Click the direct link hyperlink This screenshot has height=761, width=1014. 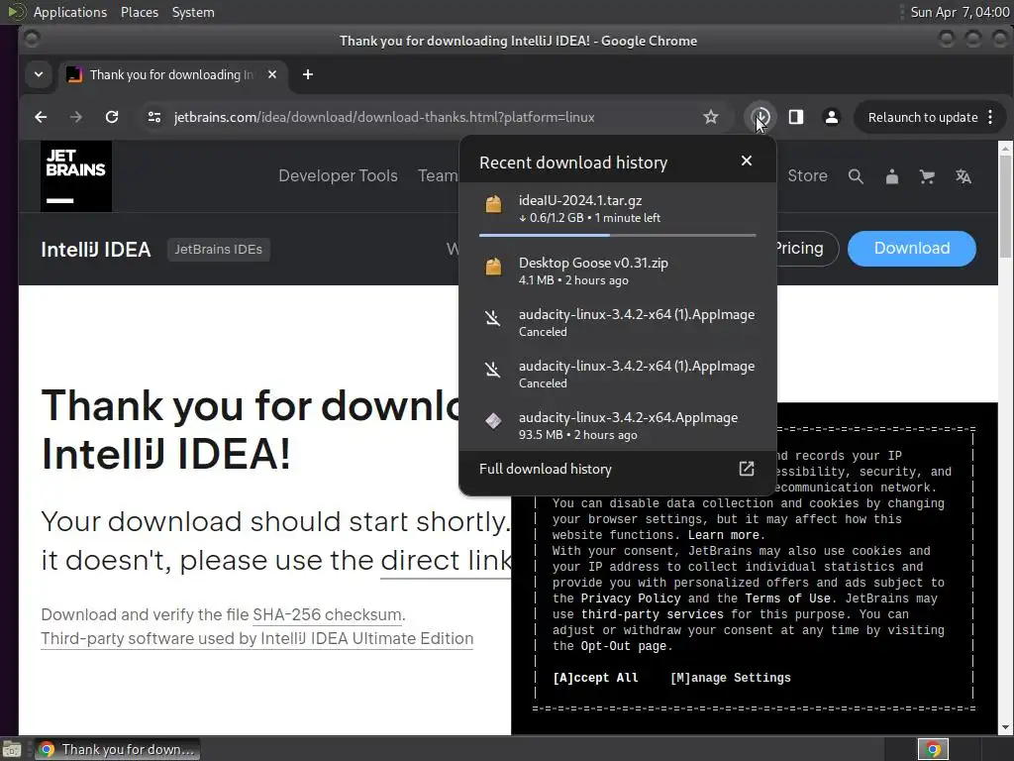tap(446, 561)
